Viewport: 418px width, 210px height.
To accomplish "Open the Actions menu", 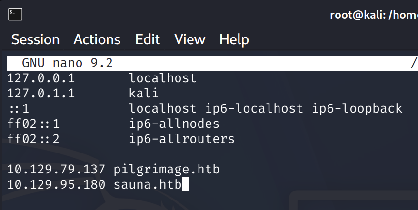I will click(x=97, y=39).
